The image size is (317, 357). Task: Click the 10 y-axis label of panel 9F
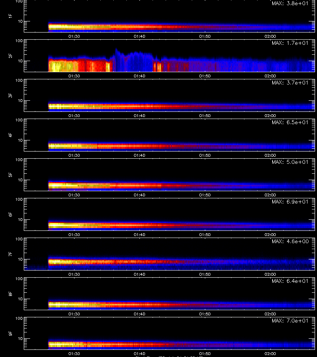[21, 339]
